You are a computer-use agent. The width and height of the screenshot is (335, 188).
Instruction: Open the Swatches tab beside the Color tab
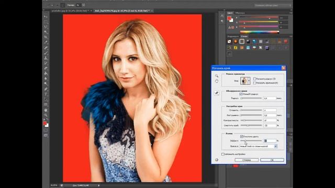coord(240,13)
